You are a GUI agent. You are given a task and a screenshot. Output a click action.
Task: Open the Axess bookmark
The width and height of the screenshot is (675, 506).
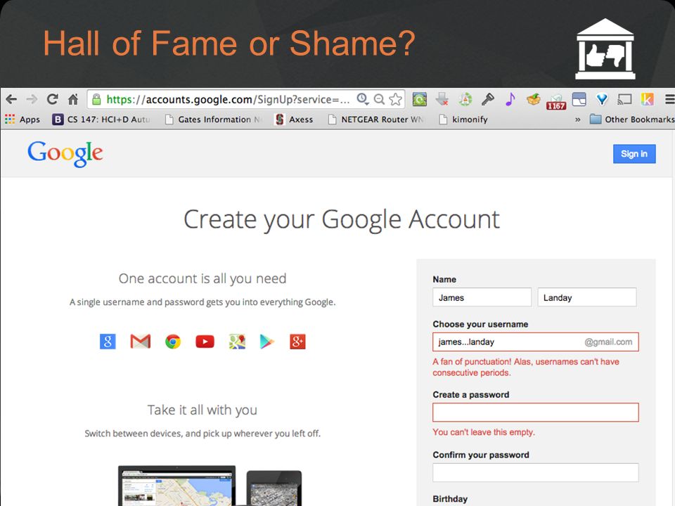294,119
